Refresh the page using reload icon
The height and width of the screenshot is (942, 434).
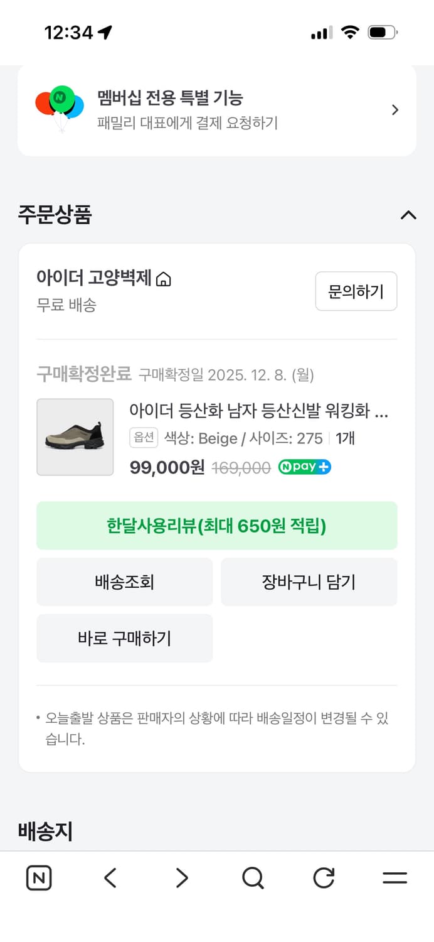pyautogui.click(x=323, y=879)
